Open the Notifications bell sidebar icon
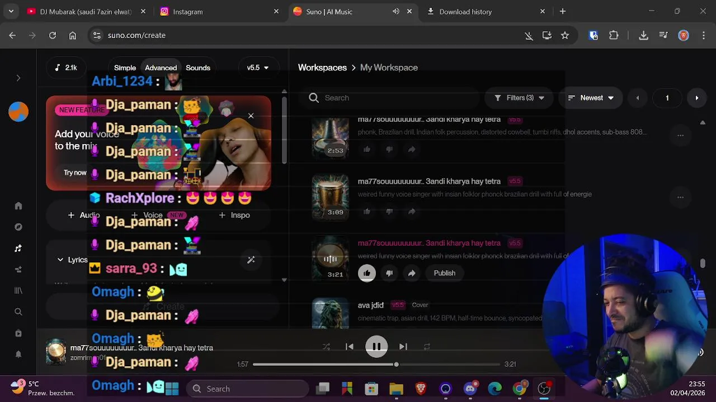716x402 pixels. click(18, 355)
